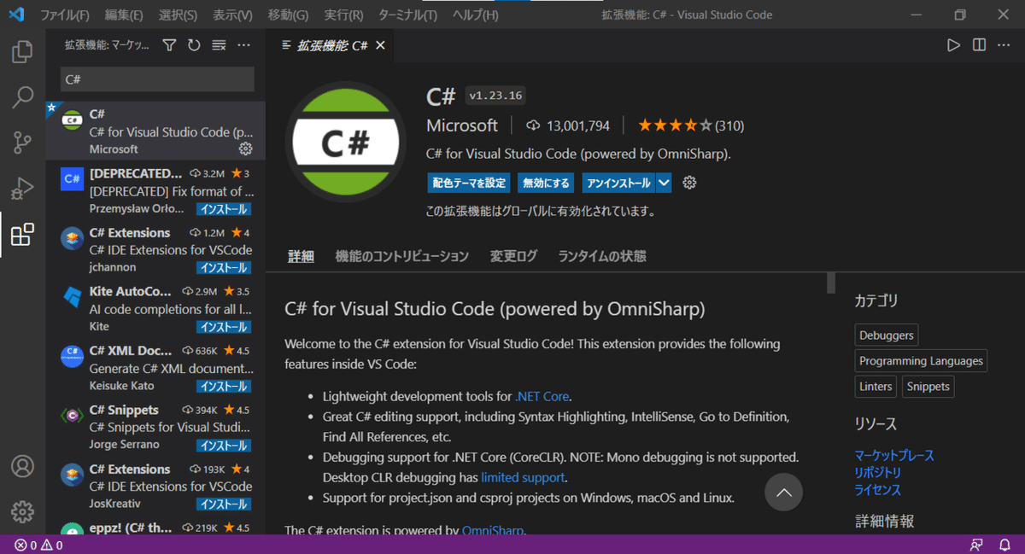
Task: Open the Search view in activity bar
Action: pyautogui.click(x=22, y=97)
